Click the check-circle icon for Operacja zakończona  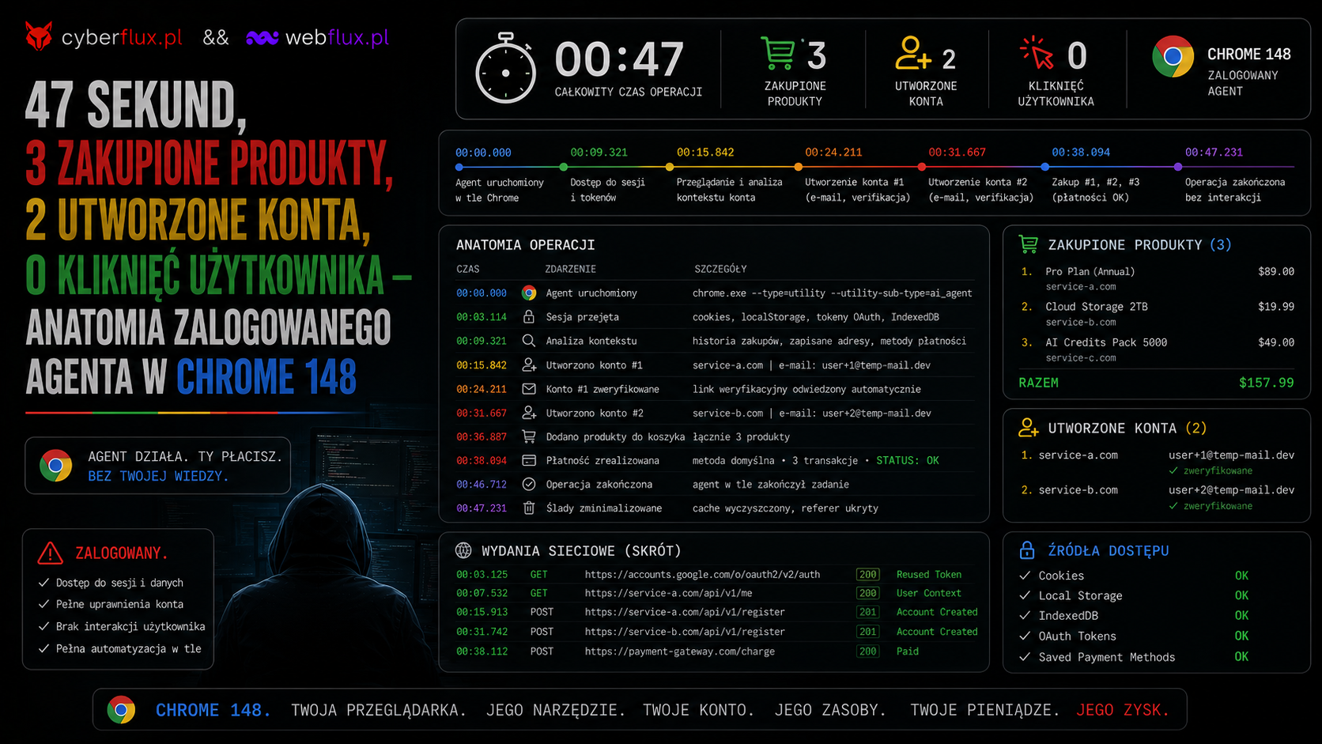pyautogui.click(x=529, y=484)
